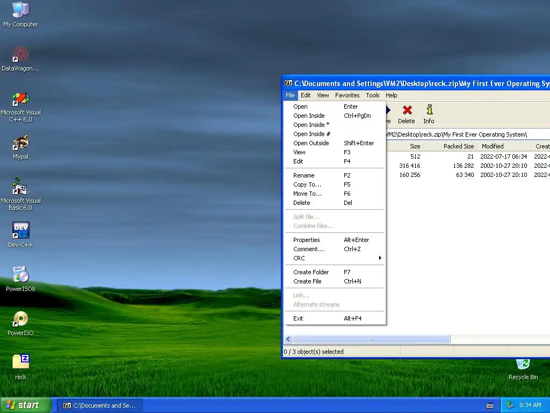The image size is (550, 413).
Task: Choose Open Inside with Ctrl+PgDn shortcut
Action: click(x=335, y=116)
